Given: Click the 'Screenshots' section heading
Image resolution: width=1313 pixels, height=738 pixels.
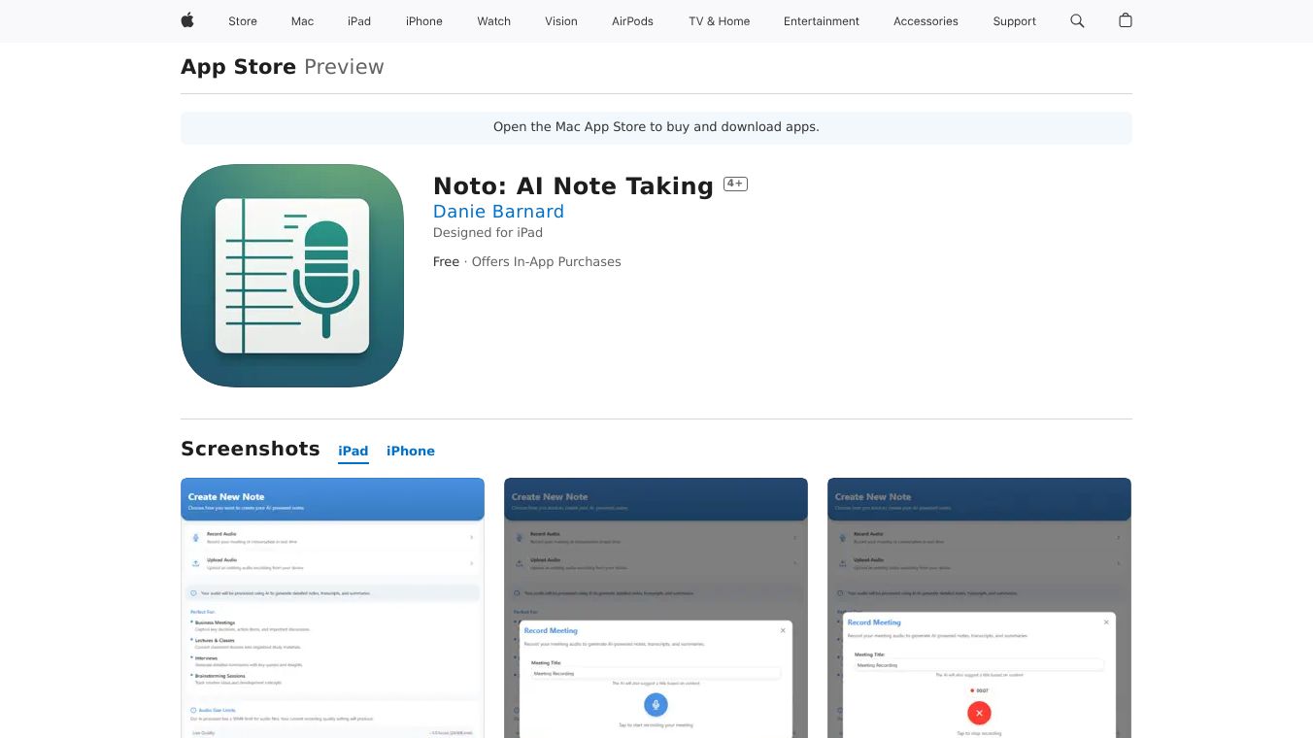Looking at the screenshot, I should tap(251, 449).
